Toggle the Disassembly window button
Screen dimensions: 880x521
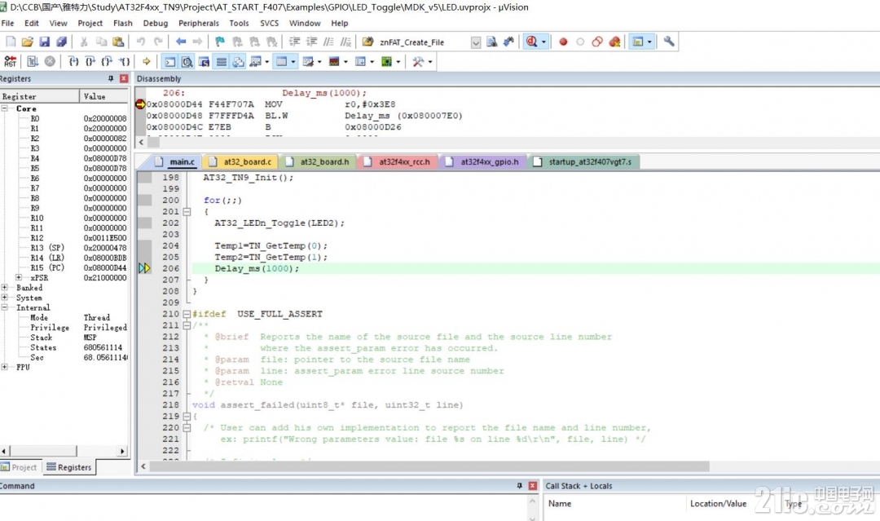187,62
